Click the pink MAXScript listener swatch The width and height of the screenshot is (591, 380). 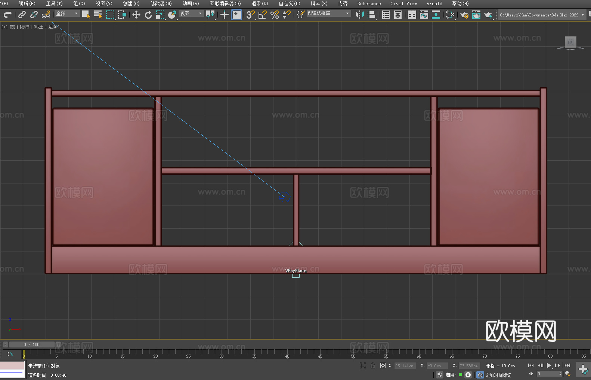click(12, 365)
